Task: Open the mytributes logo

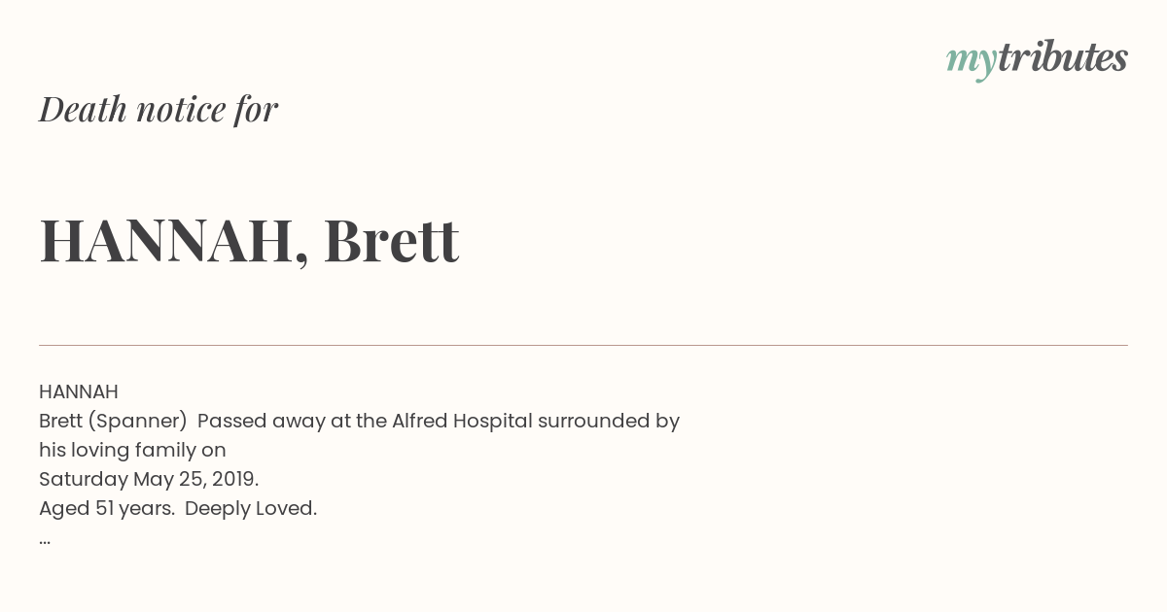Action: (x=1037, y=59)
